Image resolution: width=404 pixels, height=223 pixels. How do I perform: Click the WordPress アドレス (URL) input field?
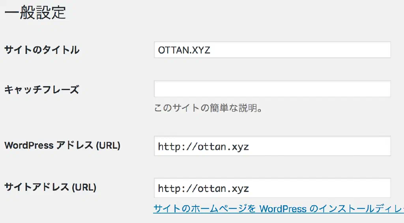[272, 146]
